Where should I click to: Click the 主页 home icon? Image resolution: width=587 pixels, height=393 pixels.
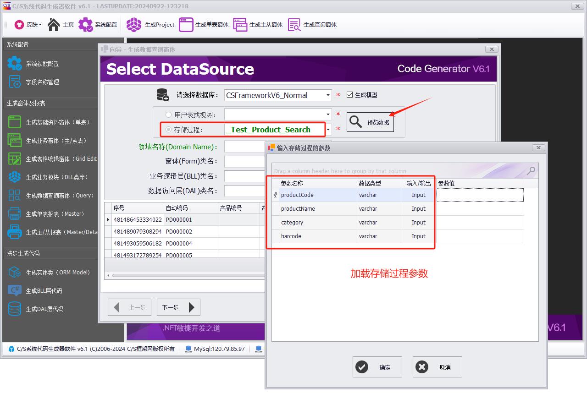pos(61,25)
